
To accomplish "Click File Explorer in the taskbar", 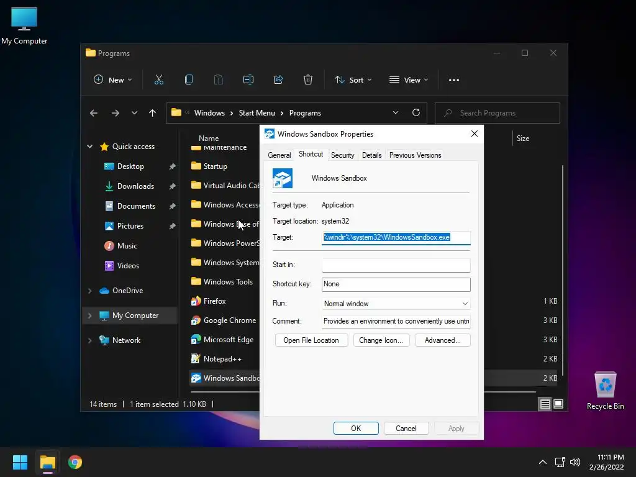I will click(48, 462).
